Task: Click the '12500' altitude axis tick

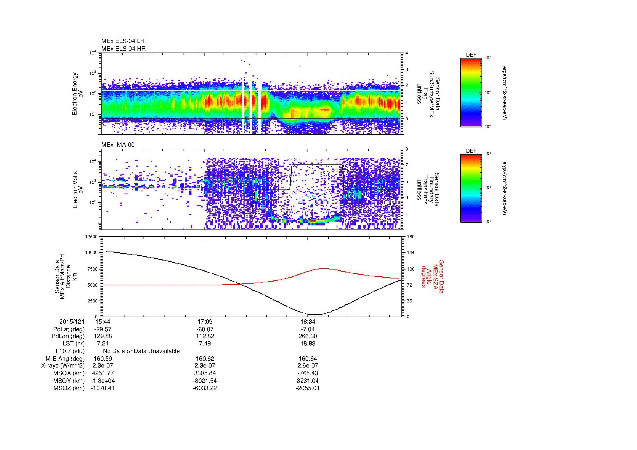Action: pyautogui.click(x=92, y=237)
